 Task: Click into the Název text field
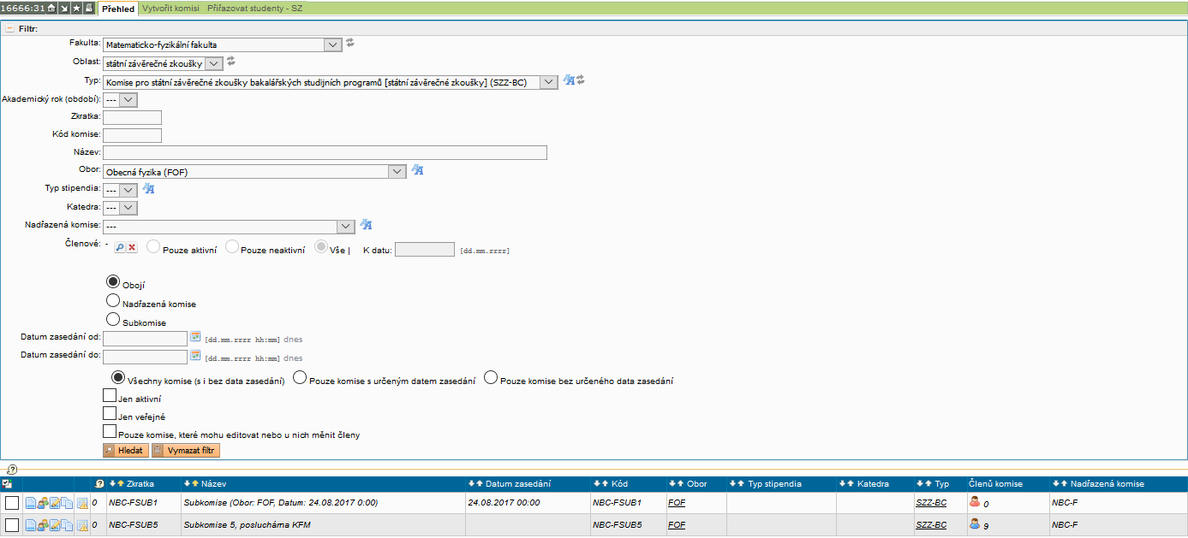pyautogui.click(x=324, y=153)
